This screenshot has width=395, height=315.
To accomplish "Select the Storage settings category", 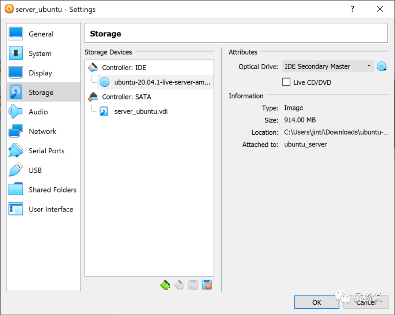I will [x=43, y=92].
